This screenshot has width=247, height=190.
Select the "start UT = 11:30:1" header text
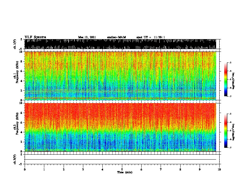click(151, 37)
